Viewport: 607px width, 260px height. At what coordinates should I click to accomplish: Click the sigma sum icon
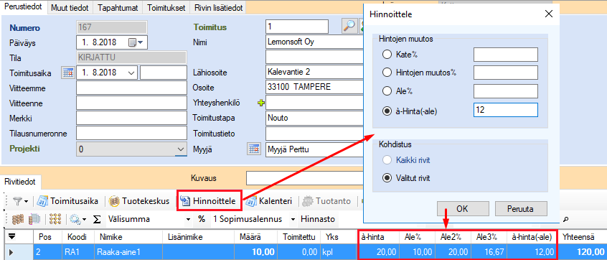pyautogui.click(x=98, y=219)
